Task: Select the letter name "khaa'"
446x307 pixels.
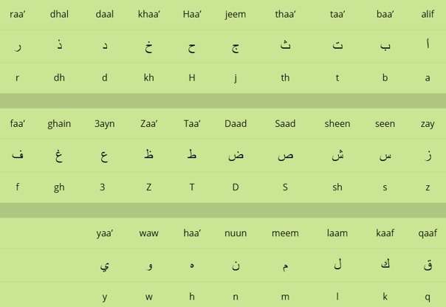Action: [x=149, y=14]
